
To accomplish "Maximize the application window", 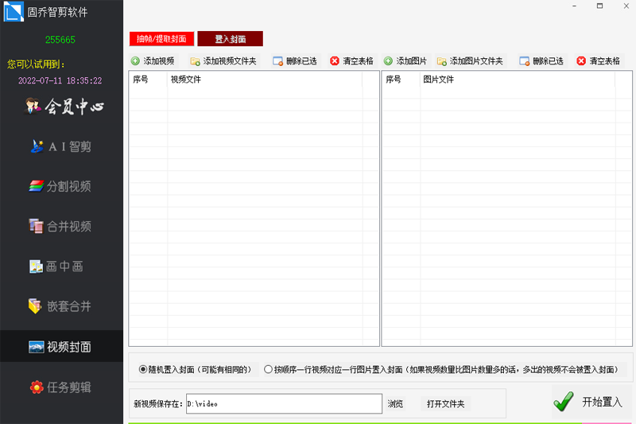I will coord(600,6).
